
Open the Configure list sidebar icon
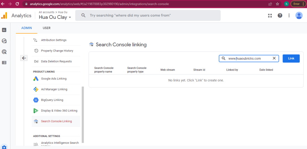pos(4,63)
